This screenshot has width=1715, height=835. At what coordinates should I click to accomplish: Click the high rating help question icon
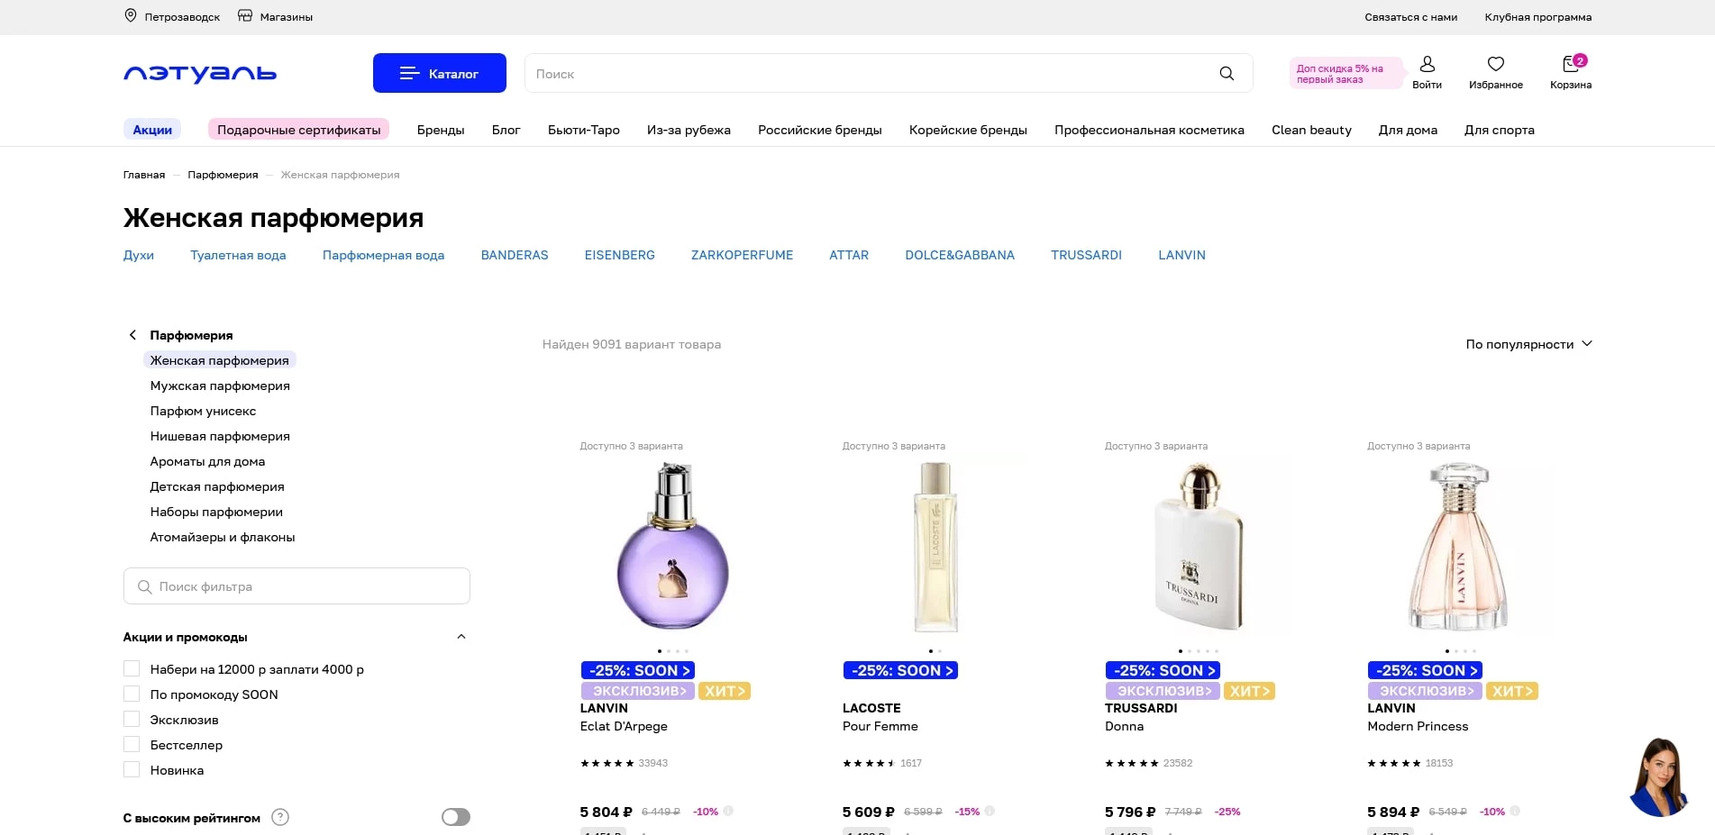(280, 818)
